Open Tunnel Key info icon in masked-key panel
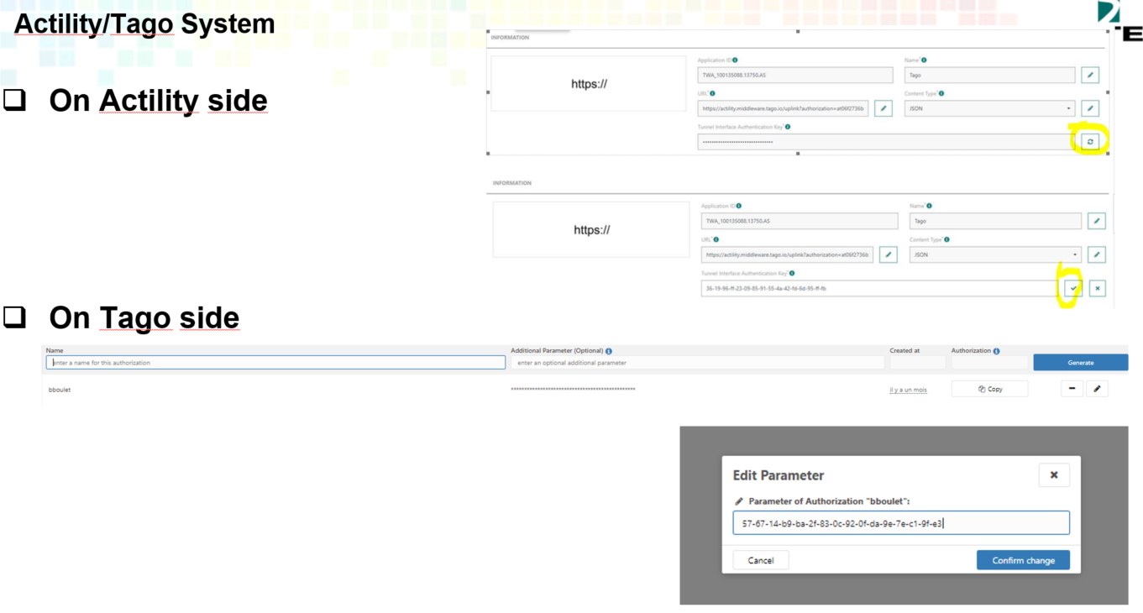The height and width of the screenshot is (613, 1143). (788, 127)
